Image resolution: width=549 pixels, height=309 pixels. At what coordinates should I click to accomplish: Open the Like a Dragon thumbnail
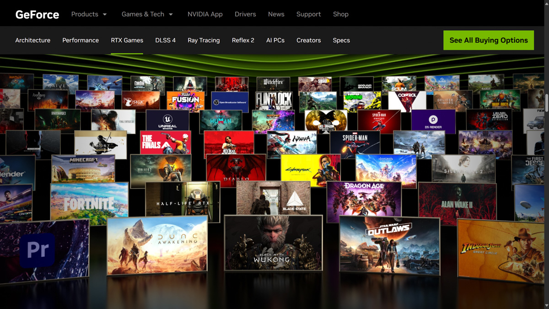click(326, 121)
